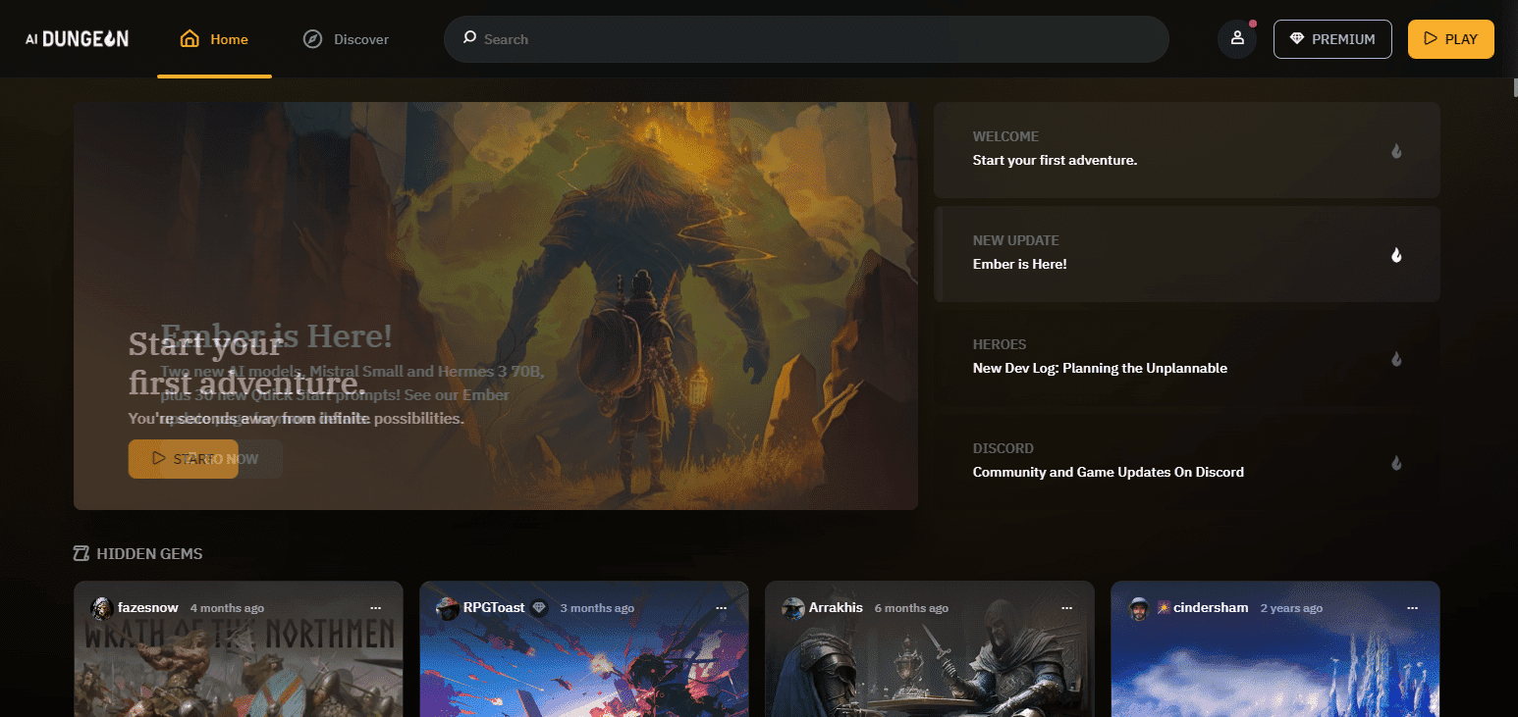Open Arrakhis's avatar
This screenshot has width=1518, height=717.
coord(792,608)
